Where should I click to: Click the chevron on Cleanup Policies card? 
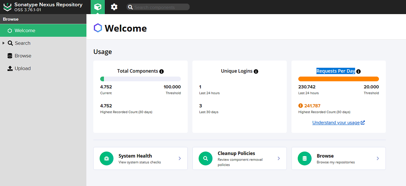pyautogui.click(x=279, y=158)
